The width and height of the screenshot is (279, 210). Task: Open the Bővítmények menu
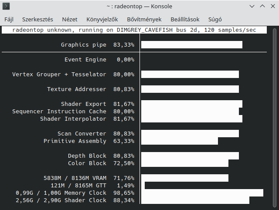144,19
